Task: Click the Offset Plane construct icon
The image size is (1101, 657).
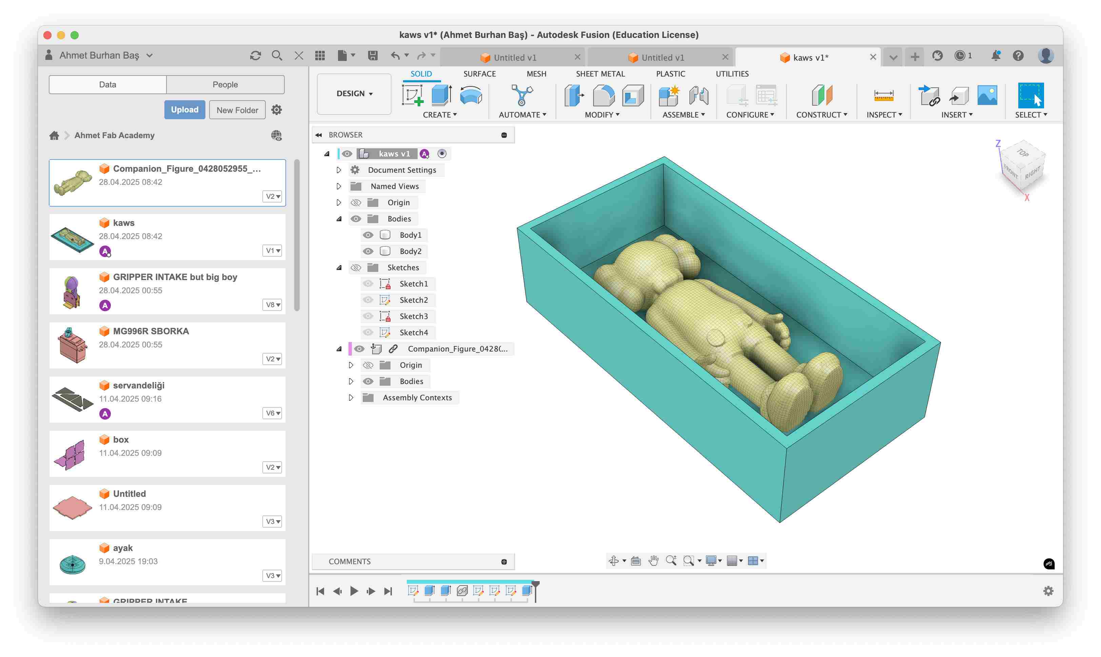Action: 822,95
